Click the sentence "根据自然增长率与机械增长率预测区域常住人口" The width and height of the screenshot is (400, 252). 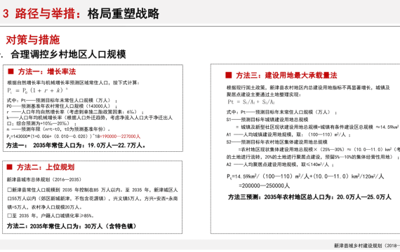pos(58,83)
